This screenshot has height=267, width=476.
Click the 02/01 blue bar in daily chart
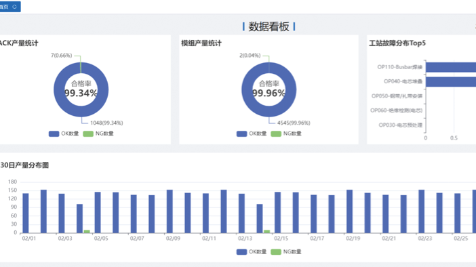coord(26,213)
